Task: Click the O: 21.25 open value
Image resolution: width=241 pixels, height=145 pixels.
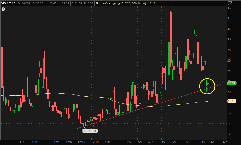Action: 38,3
